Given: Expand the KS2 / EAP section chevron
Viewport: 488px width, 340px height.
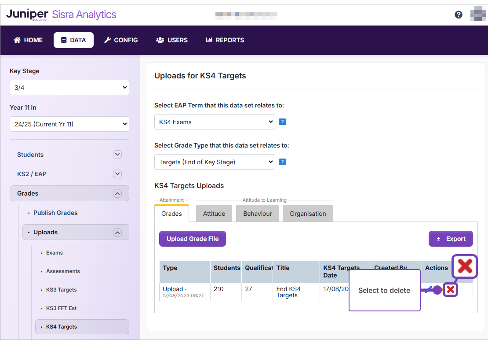Looking at the screenshot, I should point(117,174).
